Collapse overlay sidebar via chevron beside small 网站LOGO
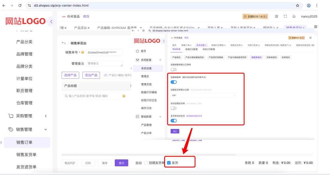The width and height of the screenshot is (330, 175). click(x=164, y=41)
